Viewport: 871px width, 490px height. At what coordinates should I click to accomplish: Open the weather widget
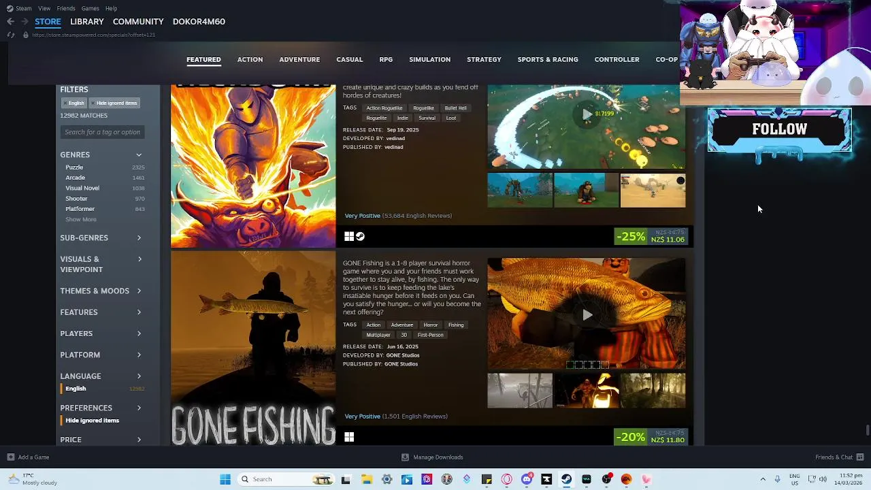click(33, 479)
